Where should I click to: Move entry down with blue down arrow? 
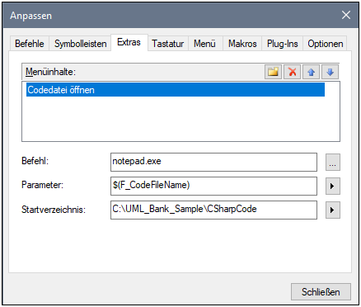tap(330, 72)
